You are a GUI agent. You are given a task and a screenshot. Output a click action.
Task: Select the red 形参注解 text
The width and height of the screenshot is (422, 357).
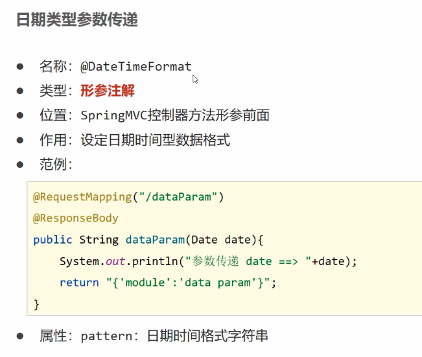click(x=108, y=91)
